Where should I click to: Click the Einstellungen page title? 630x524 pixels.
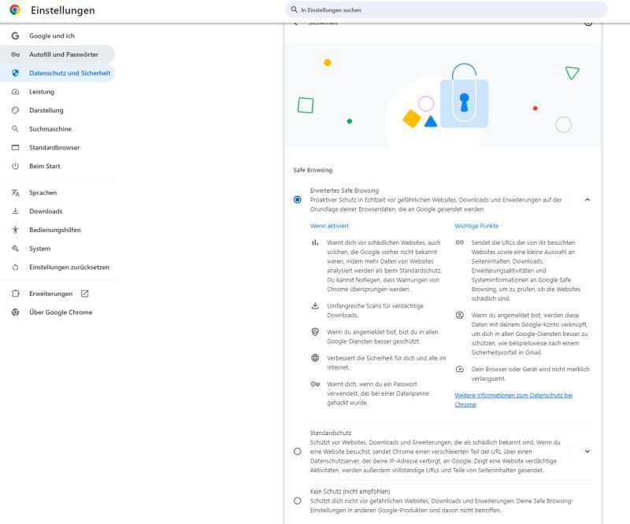(x=63, y=10)
